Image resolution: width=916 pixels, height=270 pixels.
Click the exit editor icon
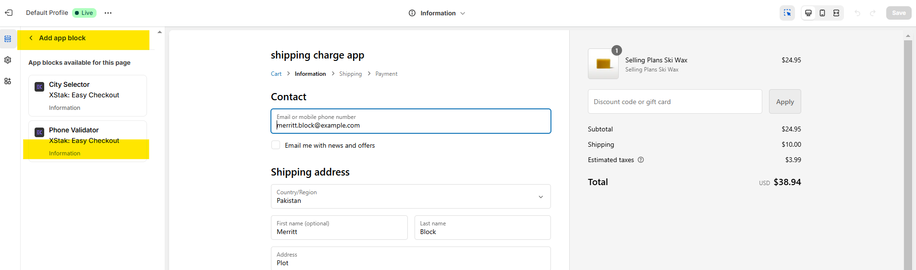click(9, 13)
